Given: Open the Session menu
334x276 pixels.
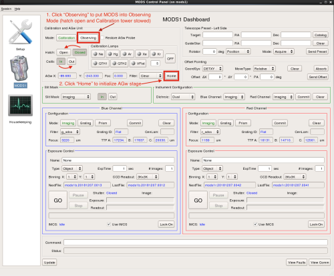Looking at the screenshot, I should tap(6, 9).
